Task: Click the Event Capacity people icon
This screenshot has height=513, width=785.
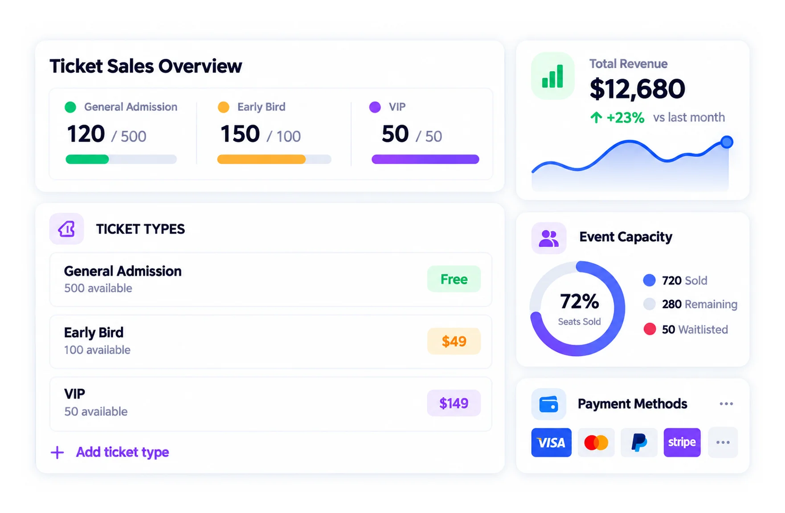Action: [x=549, y=238]
